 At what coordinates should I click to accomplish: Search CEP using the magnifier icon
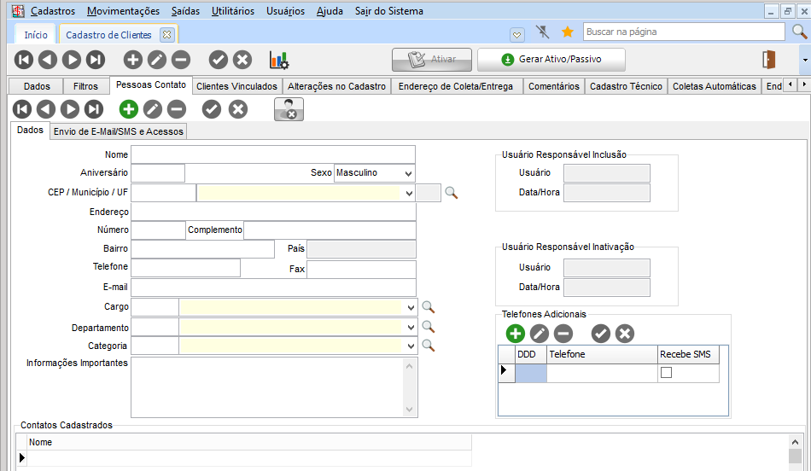451,193
